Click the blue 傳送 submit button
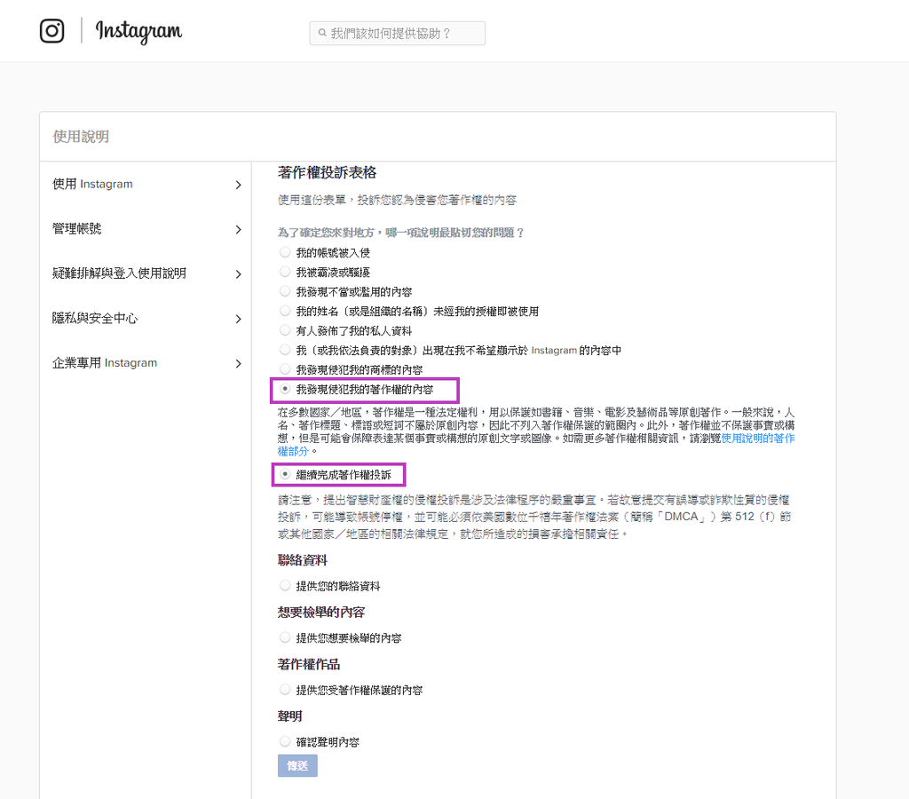 (297, 766)
